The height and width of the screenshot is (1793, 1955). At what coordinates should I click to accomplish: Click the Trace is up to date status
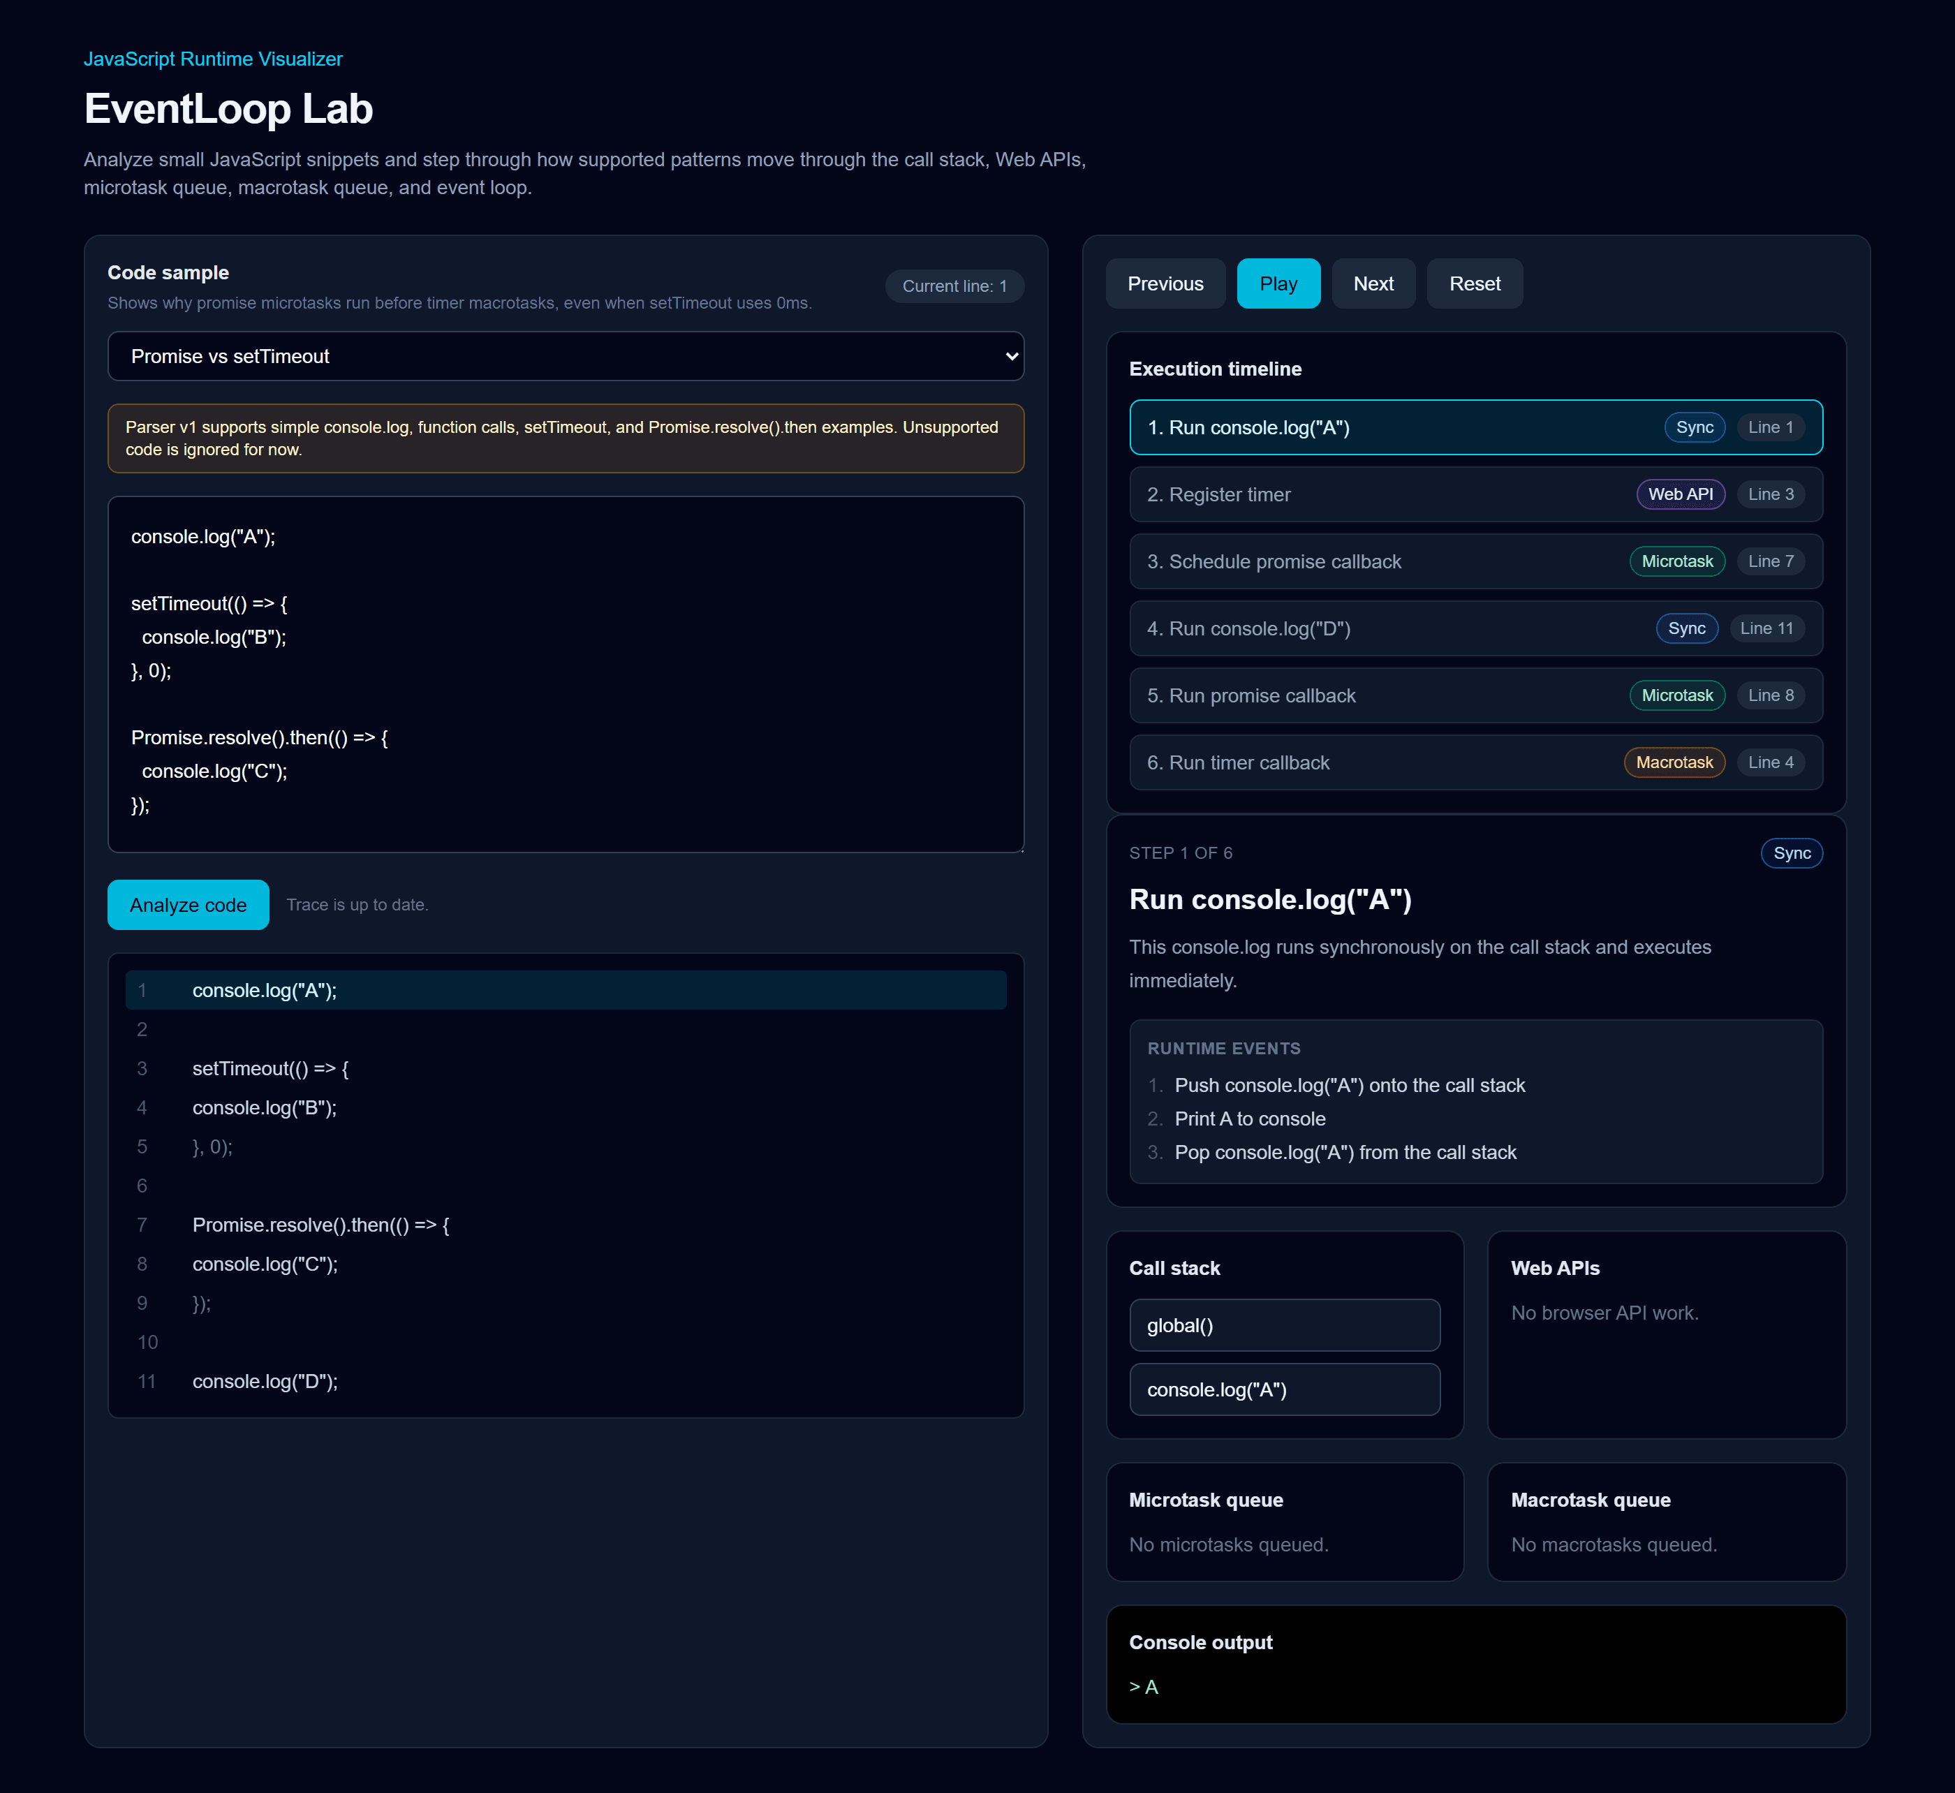click(357, 904)
